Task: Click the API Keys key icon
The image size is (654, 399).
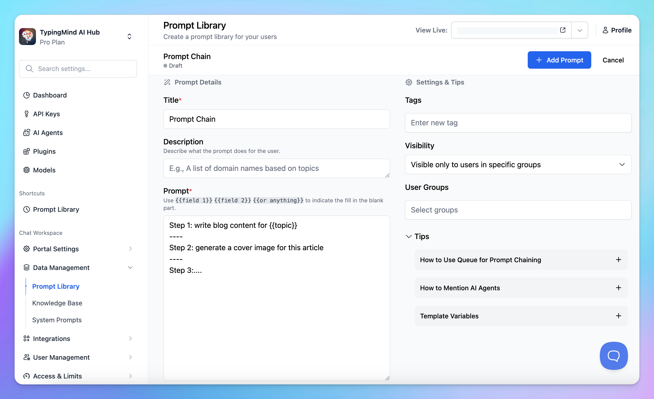Action: pos(26,114)
